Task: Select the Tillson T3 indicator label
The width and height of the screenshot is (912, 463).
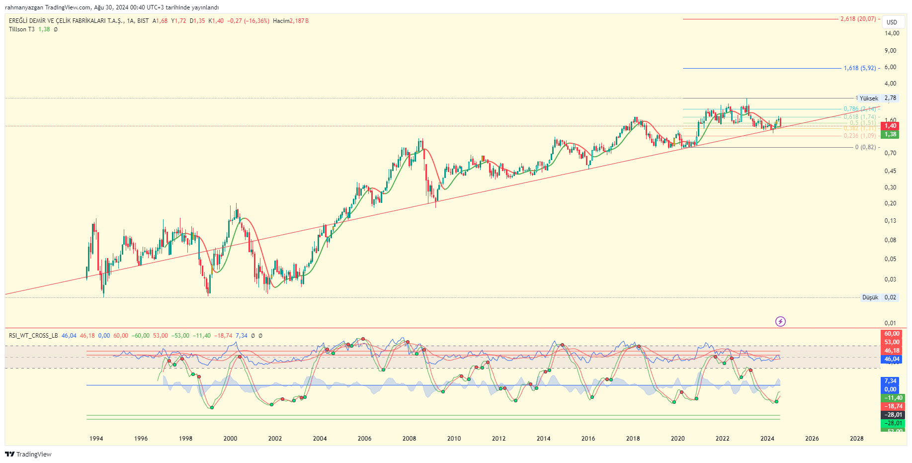Action: click(22, 29)
